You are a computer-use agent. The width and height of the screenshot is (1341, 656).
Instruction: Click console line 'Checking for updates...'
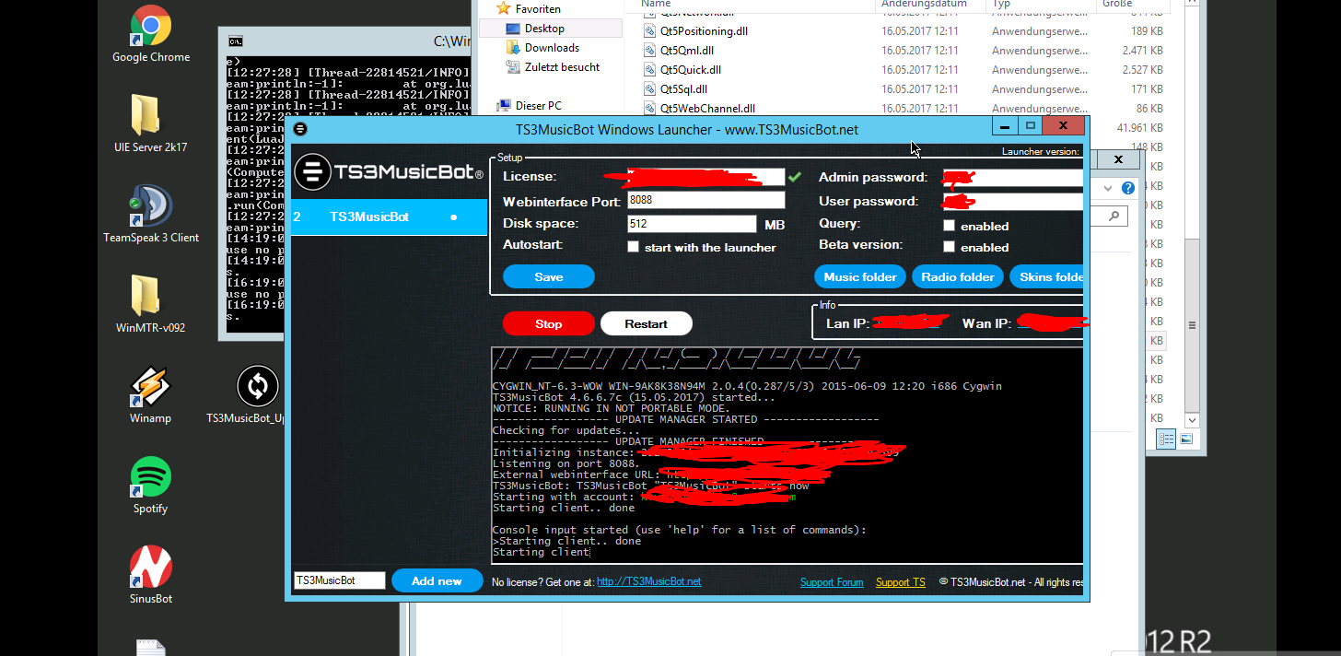click(x=566, y=430)
